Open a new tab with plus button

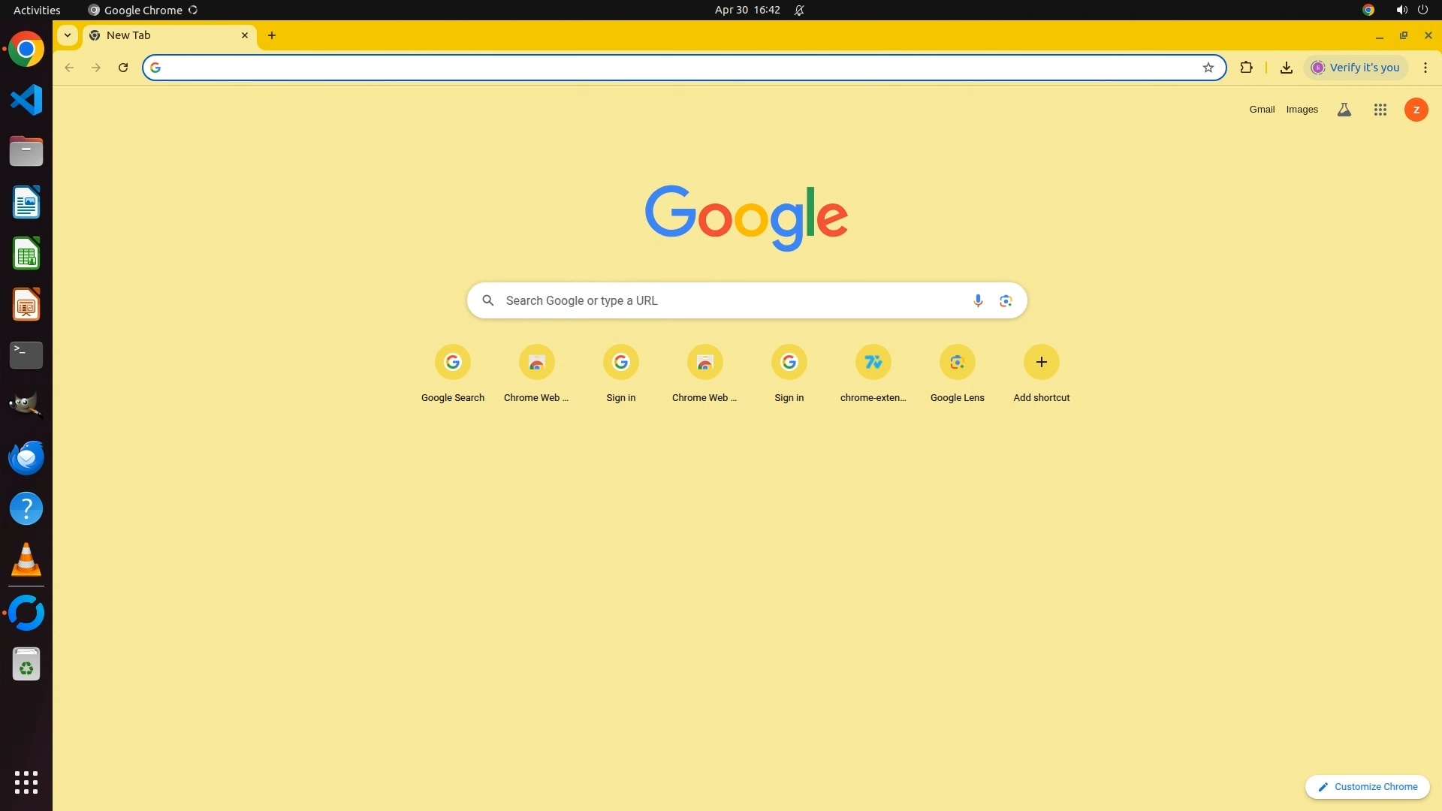coord(272,35)
